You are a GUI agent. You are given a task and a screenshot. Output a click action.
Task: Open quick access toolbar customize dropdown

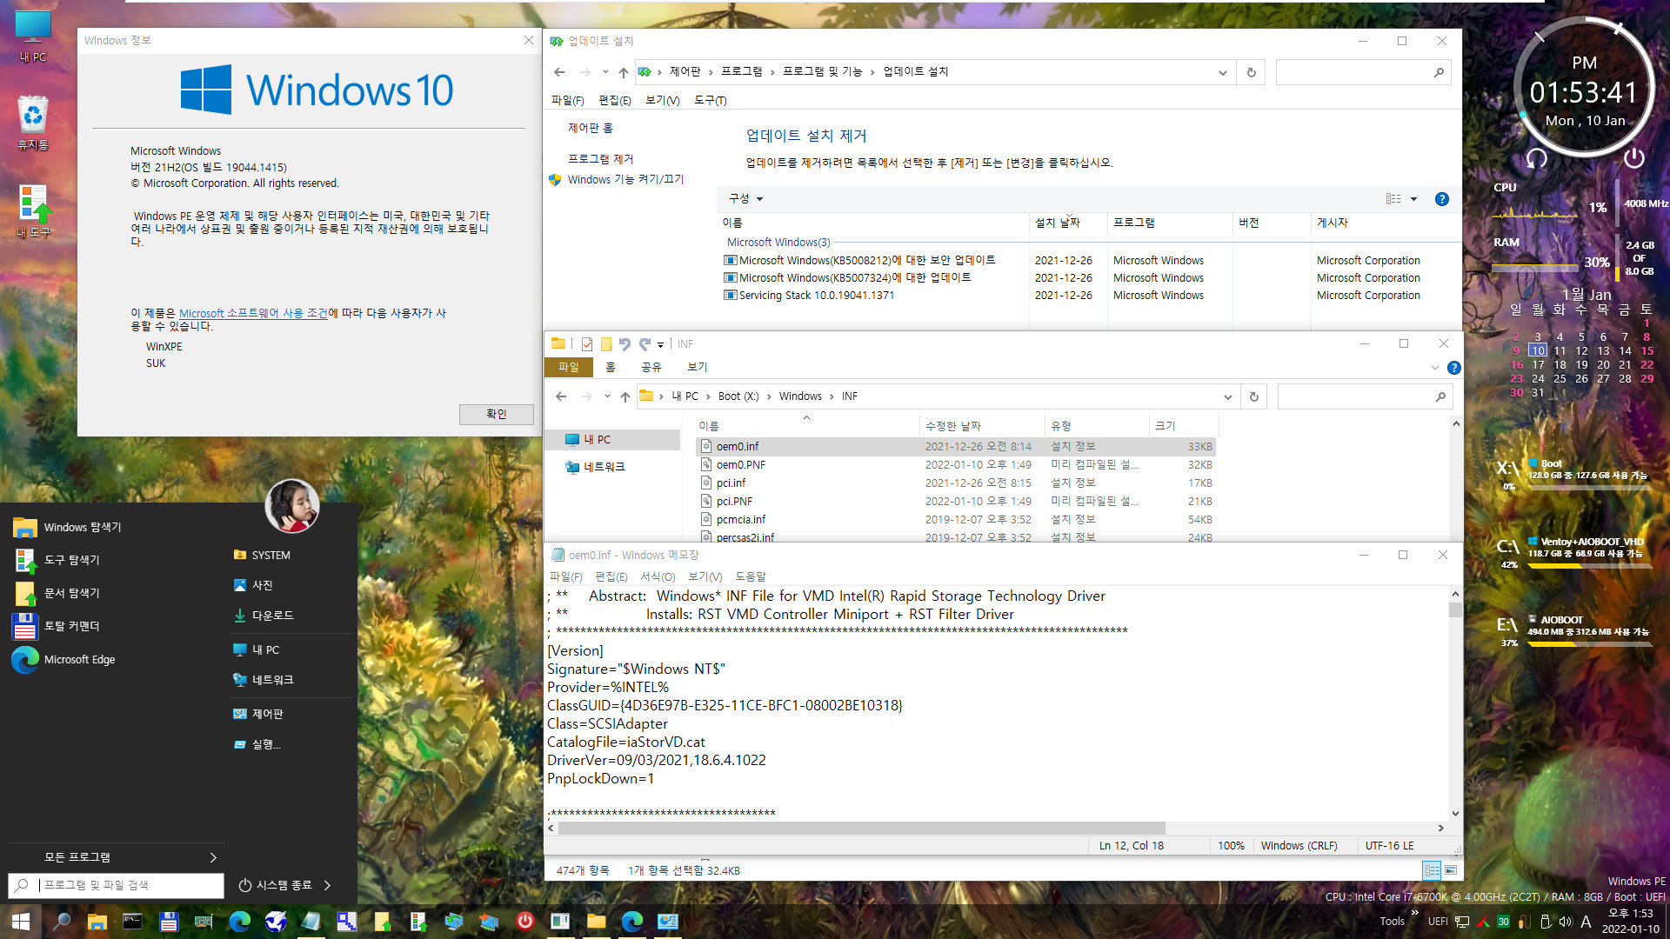point(660,345)
